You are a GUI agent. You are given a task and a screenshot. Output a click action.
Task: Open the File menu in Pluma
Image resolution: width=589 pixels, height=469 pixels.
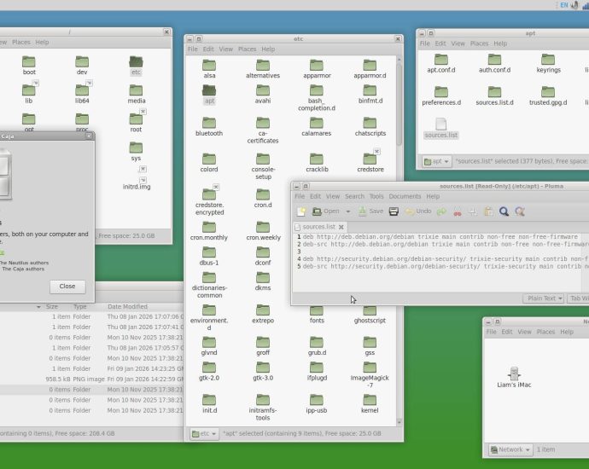[300, 196]
